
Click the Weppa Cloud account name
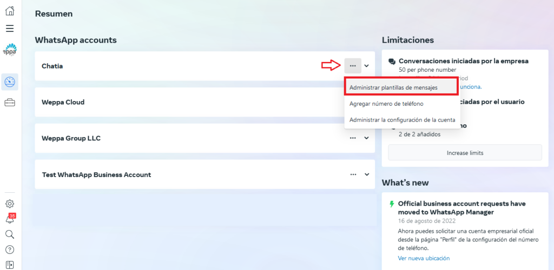[63, 102]
